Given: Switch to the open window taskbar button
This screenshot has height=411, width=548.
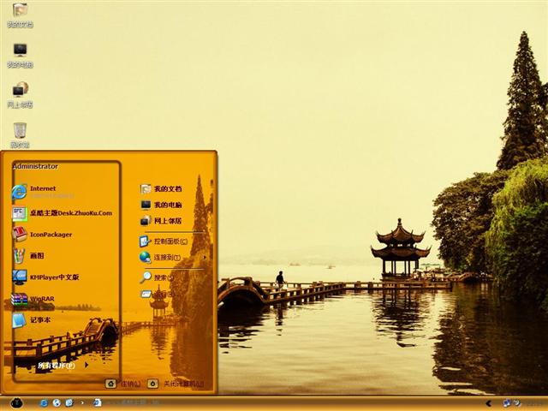Looking at the screenshot, I should [126, 403].
